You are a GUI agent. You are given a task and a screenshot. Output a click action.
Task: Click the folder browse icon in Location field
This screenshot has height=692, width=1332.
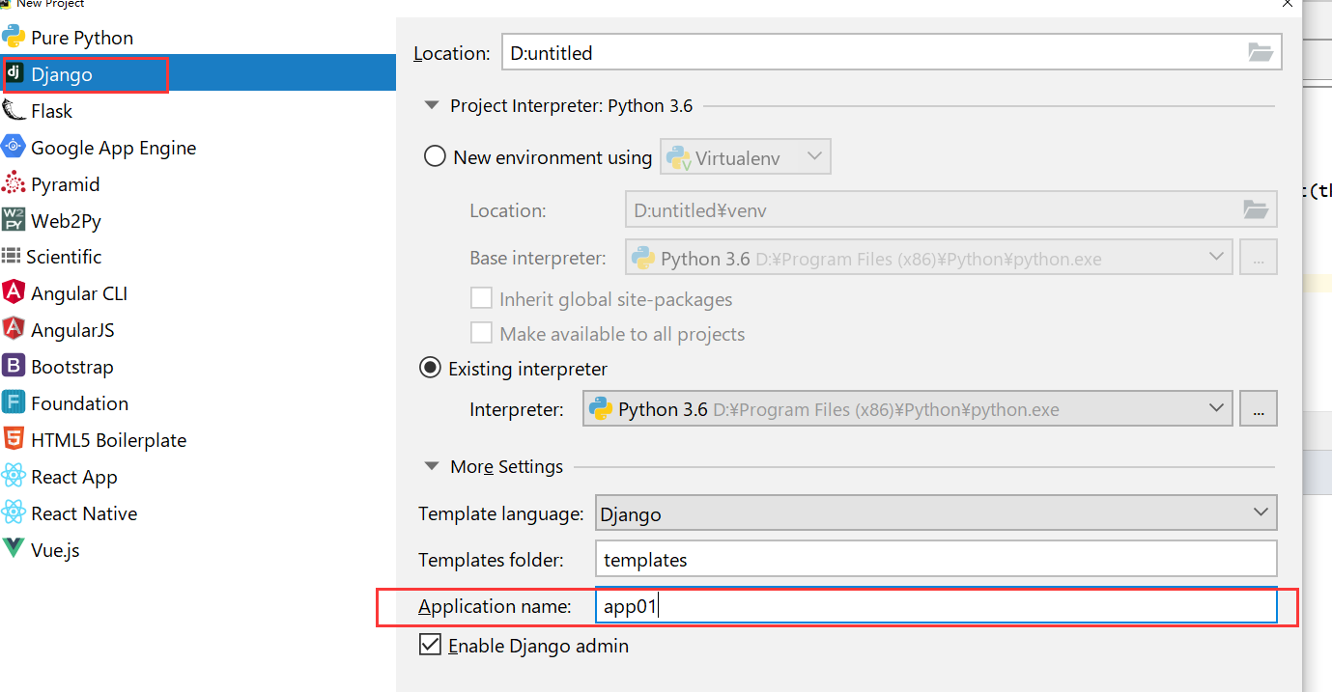pos(1260,53)
